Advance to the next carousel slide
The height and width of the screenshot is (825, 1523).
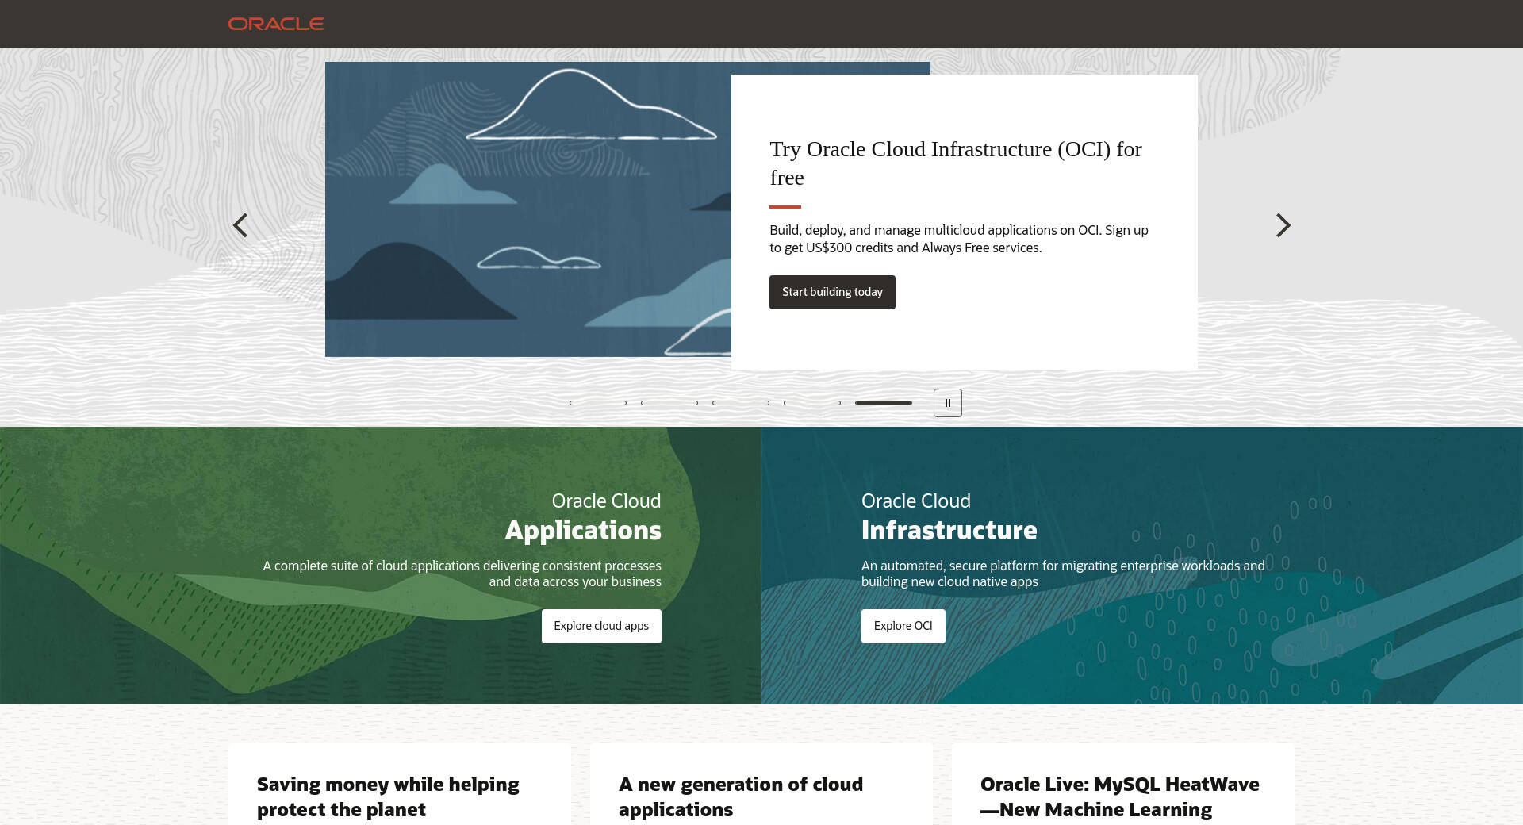click(1283, 225)
